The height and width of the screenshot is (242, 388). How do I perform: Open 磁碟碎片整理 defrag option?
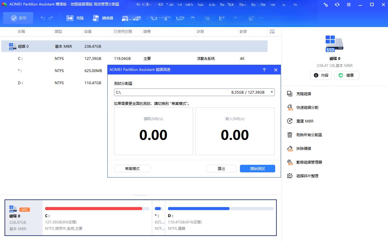pos(307,176)
